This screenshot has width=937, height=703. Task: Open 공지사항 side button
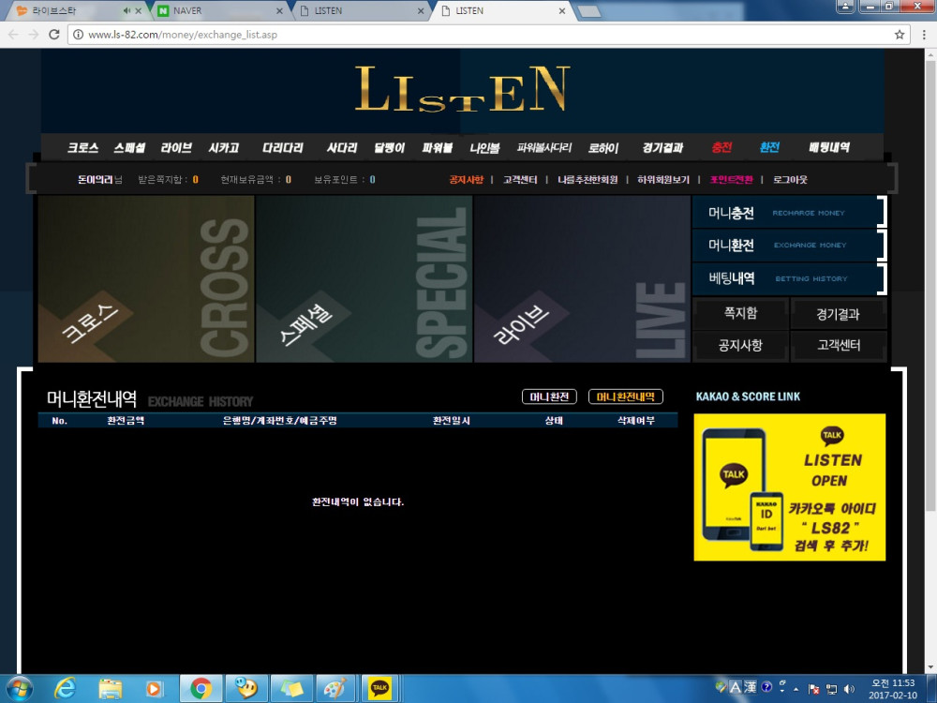[740, 346]
